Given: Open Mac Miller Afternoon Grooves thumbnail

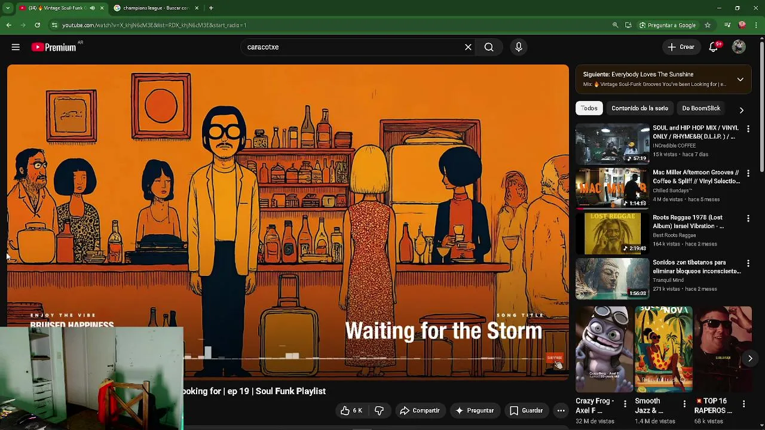Looking at the screenshot, I should click(612, 189).
